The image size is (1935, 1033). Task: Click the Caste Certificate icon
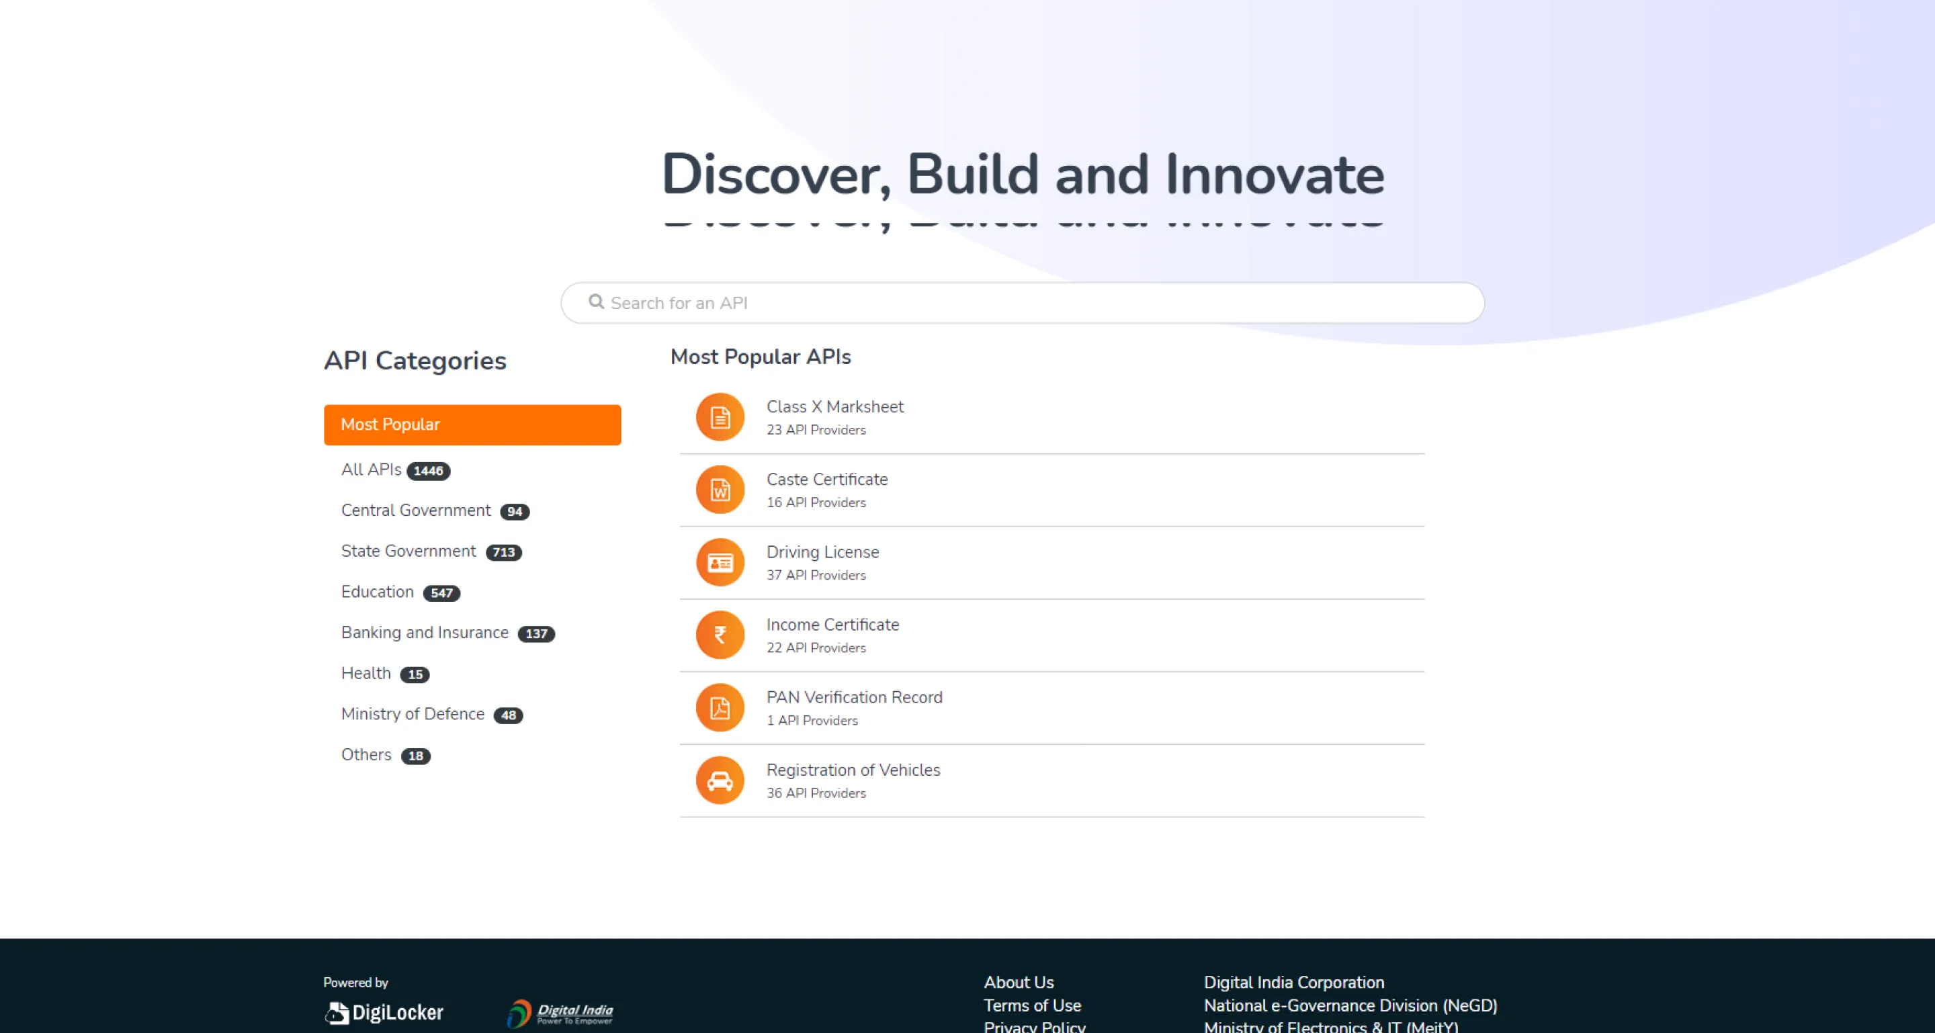[x=720, y=490]
